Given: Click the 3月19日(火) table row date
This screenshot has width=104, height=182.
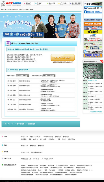Looking at the screenshot, I should (x=12, y=90).
